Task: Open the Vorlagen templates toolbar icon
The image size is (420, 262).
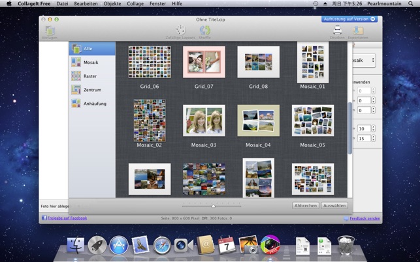Action: (x=50, y=31)
